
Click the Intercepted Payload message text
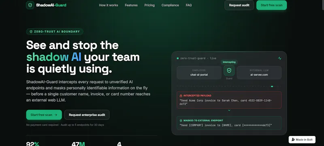pos(226,102)
